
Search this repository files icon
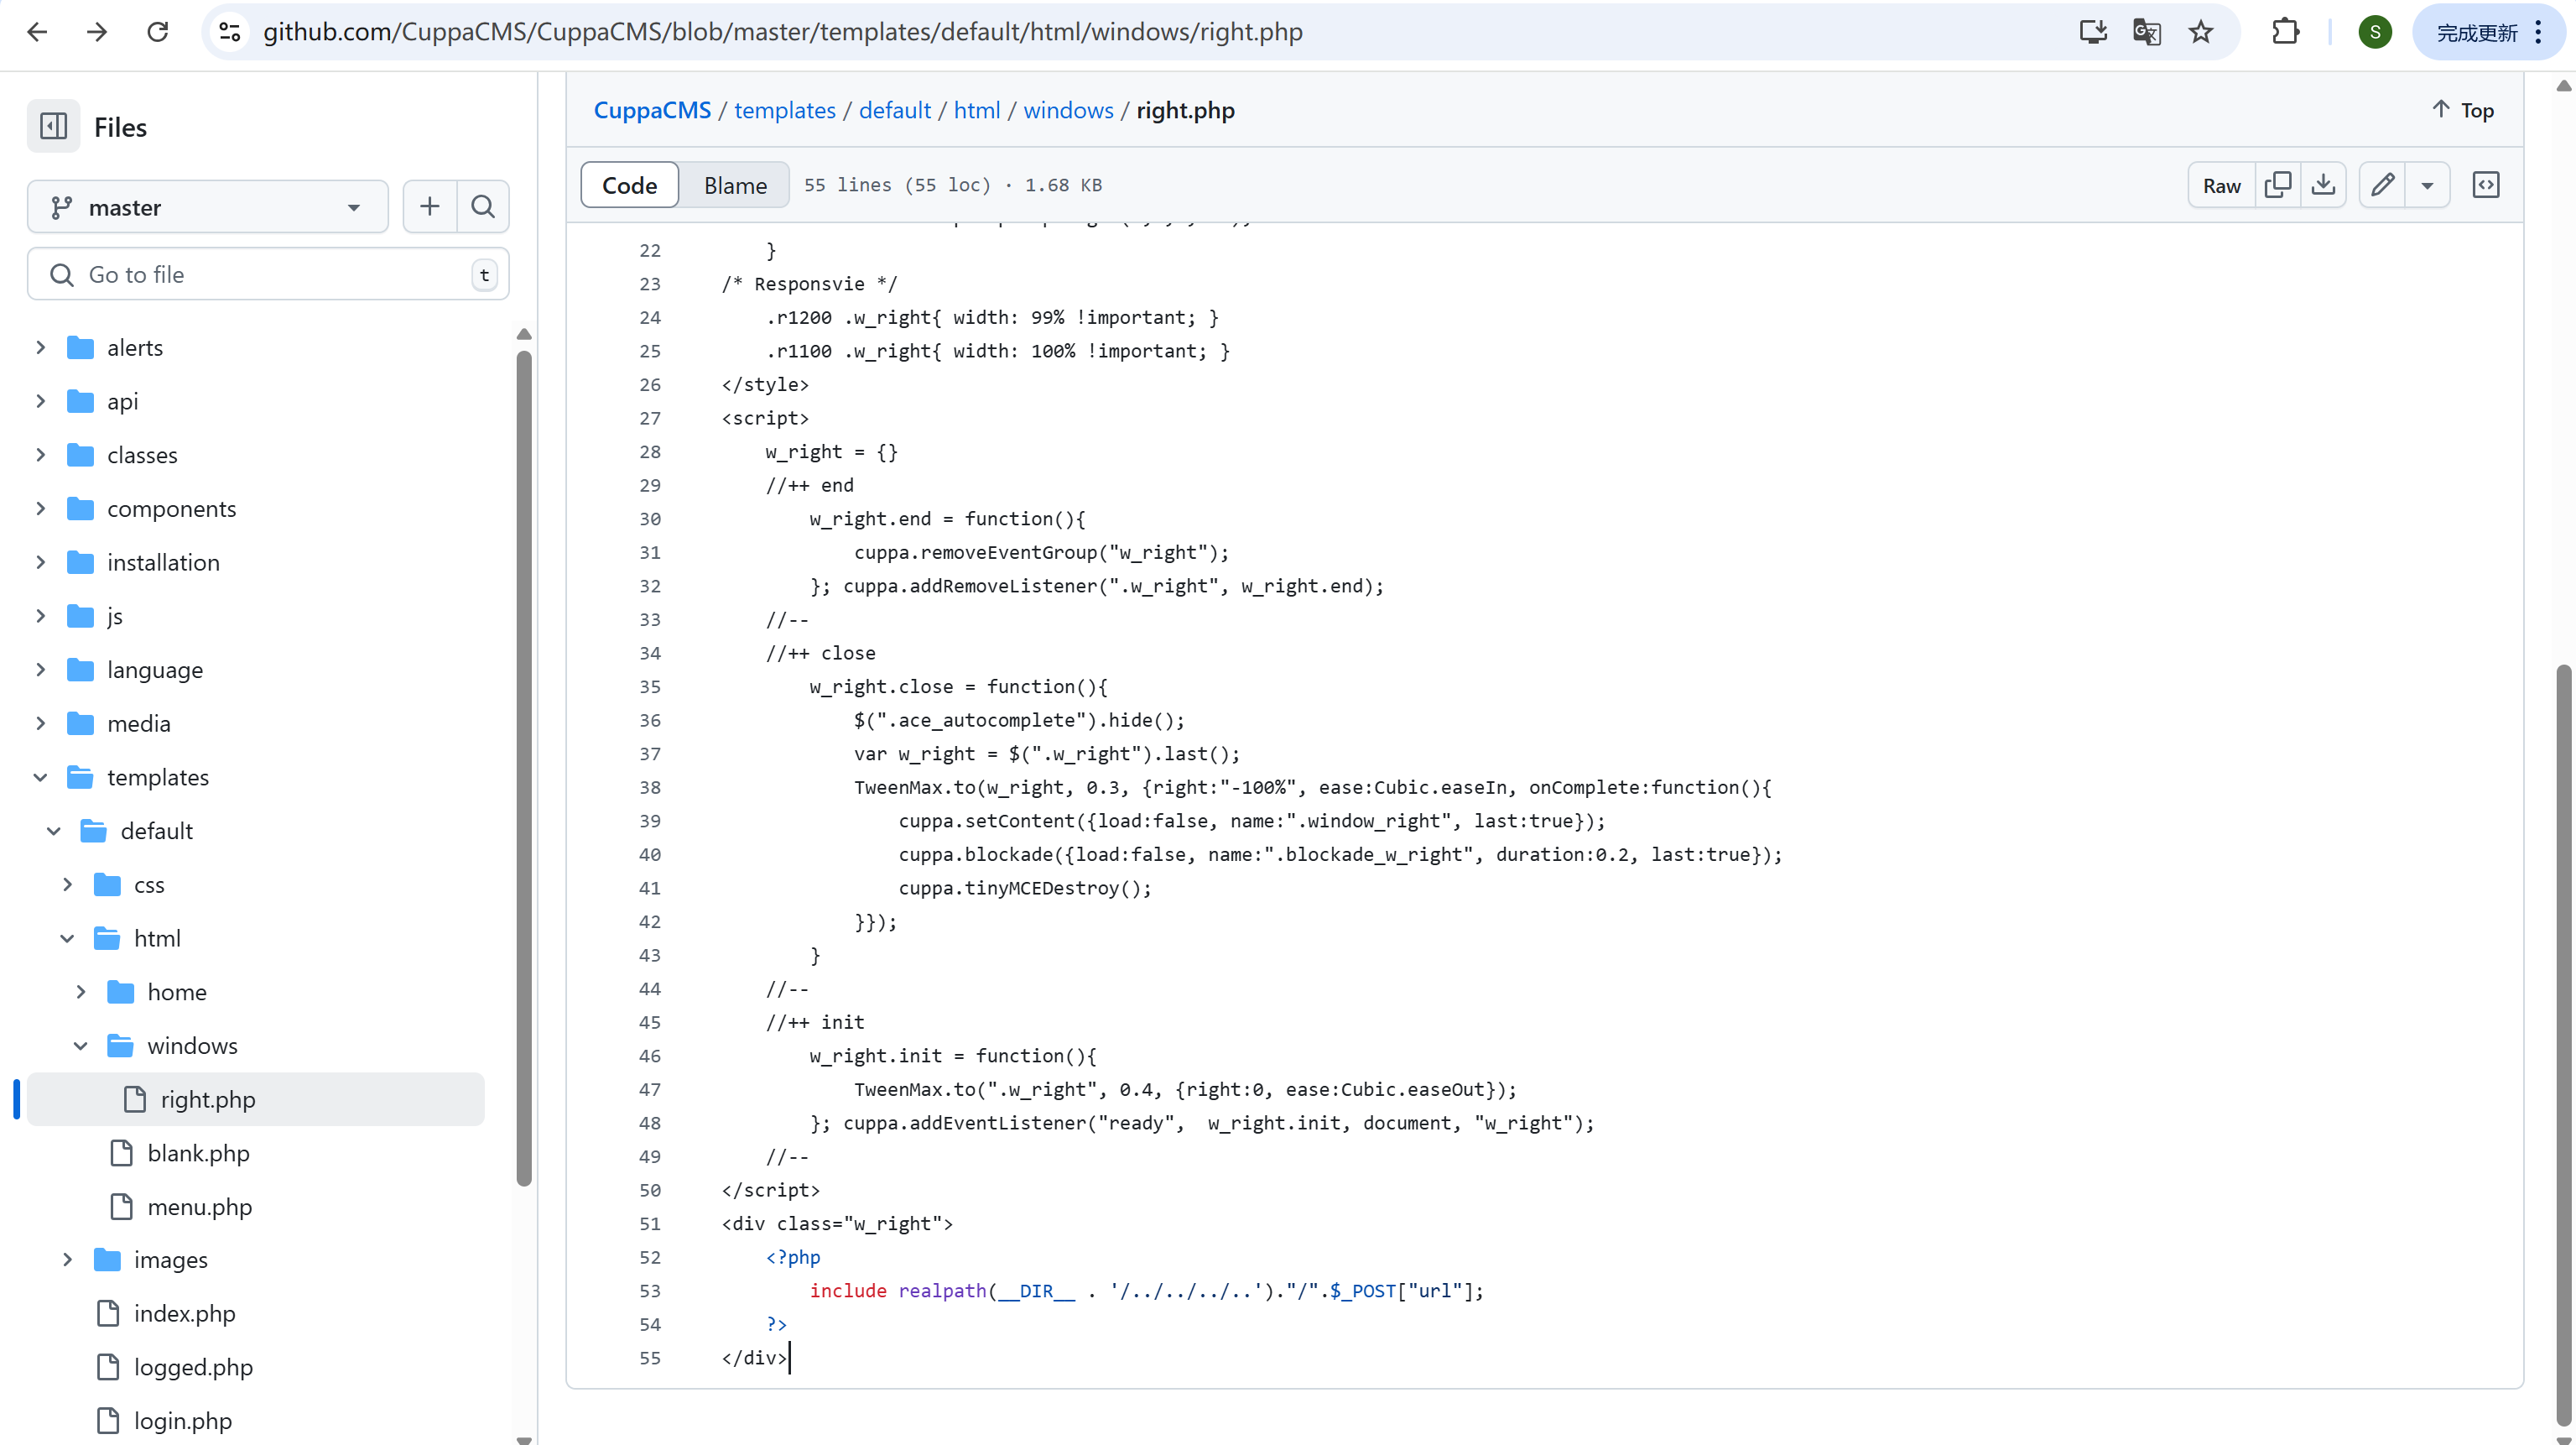(x=483, y=207)
